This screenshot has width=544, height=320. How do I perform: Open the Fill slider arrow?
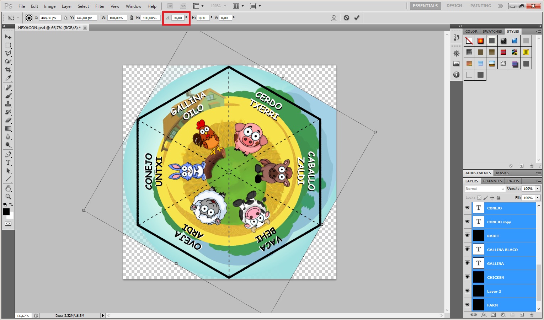pos(538,198)
